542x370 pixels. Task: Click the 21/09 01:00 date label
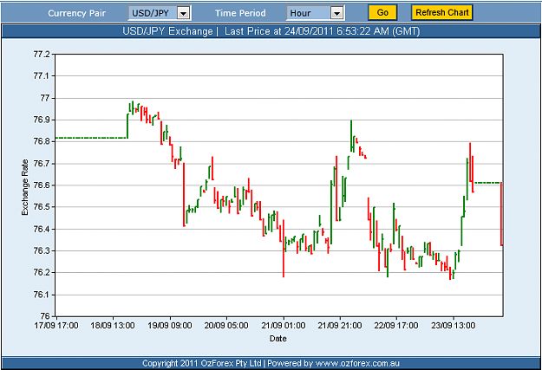[x=284, y=326]
